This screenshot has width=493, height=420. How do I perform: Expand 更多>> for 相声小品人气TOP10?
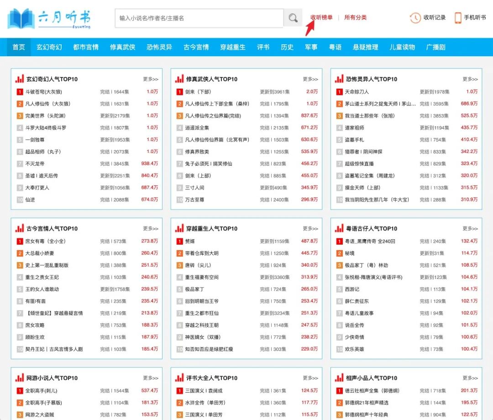470,378
